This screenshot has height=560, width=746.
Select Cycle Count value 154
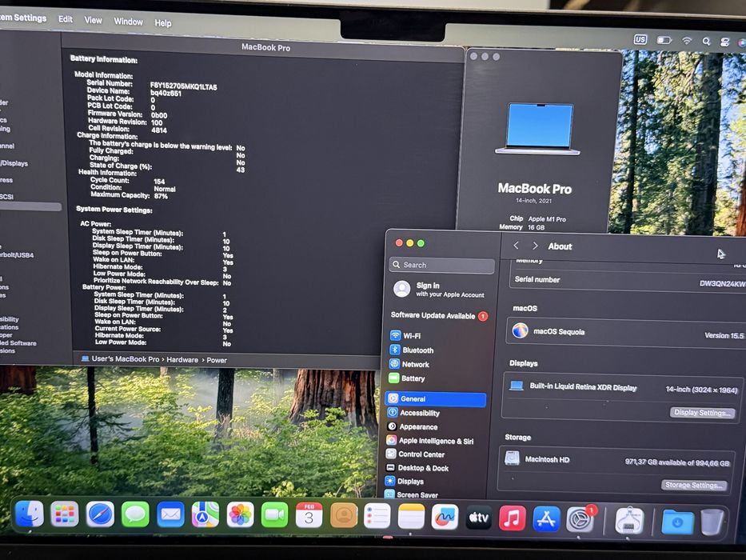pyautogui.click(x=159, y=182)
